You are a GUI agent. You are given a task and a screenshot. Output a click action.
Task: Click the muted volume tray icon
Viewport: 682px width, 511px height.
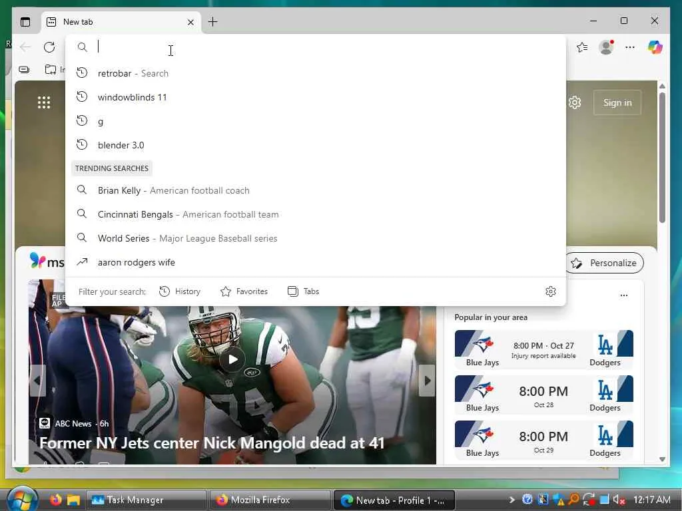pyautogui.click(x=619, y=500)
